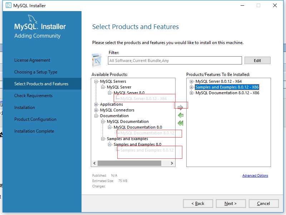The image size is (286, 215).
Task: Open the Advanced Options link
Action: tap(255, 176)
